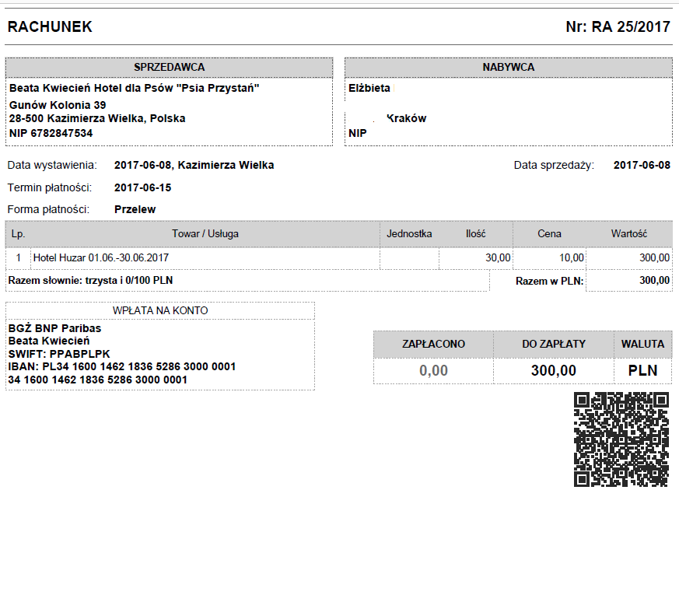
Task: Select the Towar / Usługa column header
Action: point(205,233)
